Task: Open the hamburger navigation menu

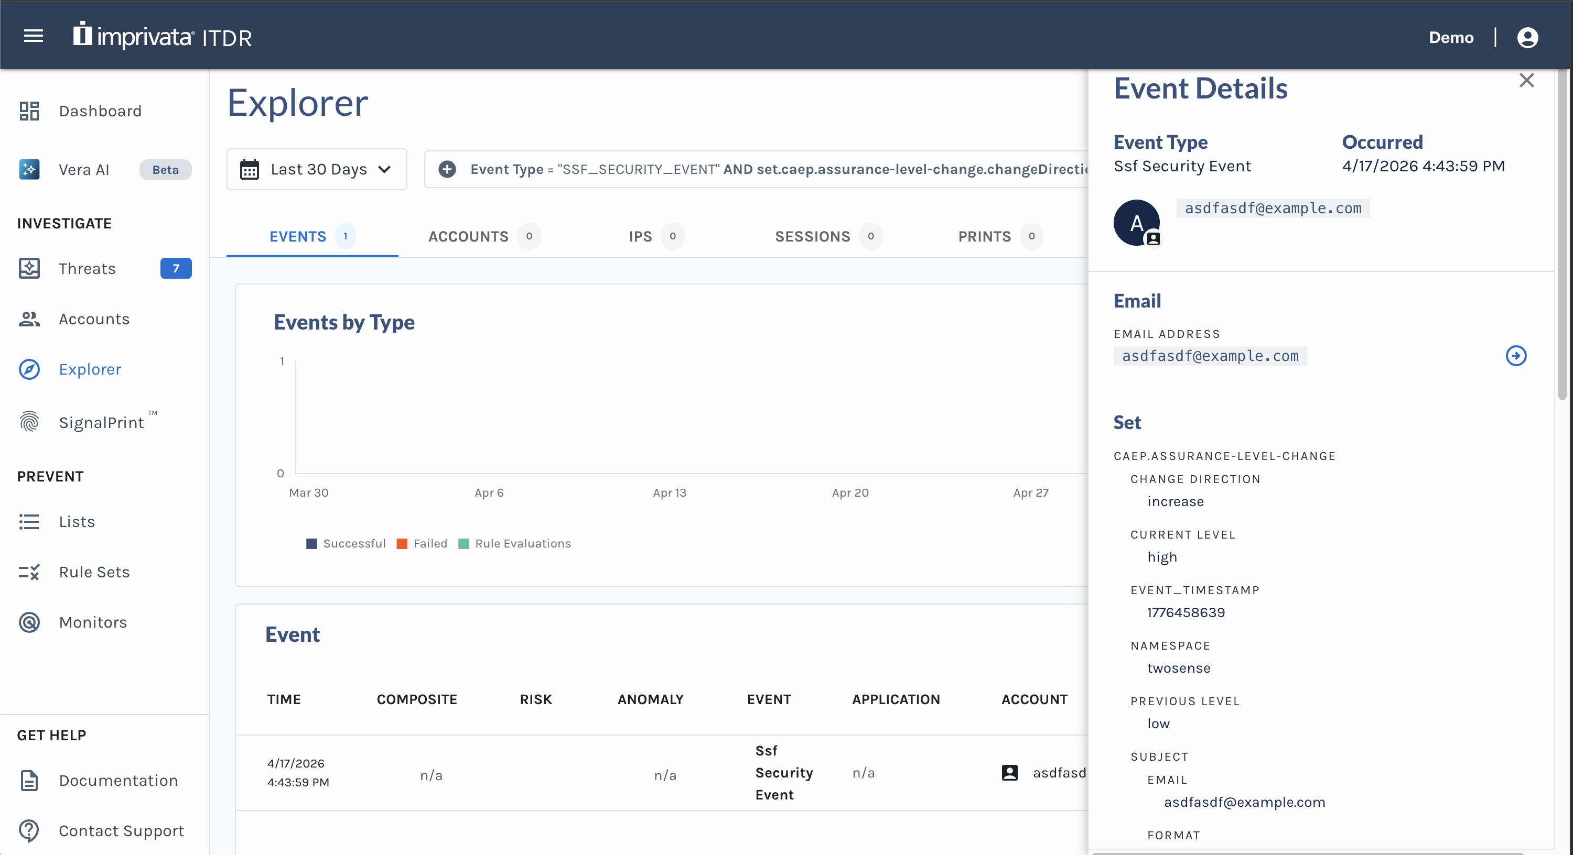Action: tap(33, 37)
